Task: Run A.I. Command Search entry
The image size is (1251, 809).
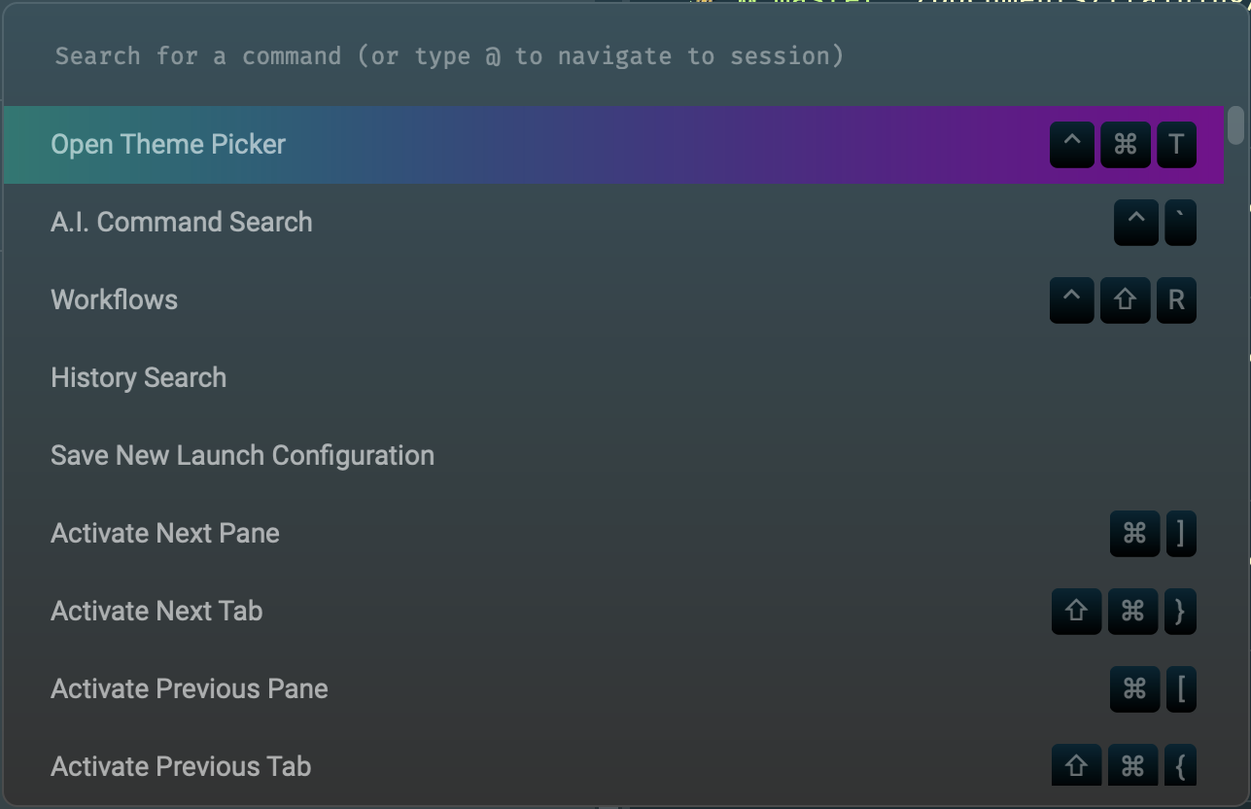Action: coord(182,223)
